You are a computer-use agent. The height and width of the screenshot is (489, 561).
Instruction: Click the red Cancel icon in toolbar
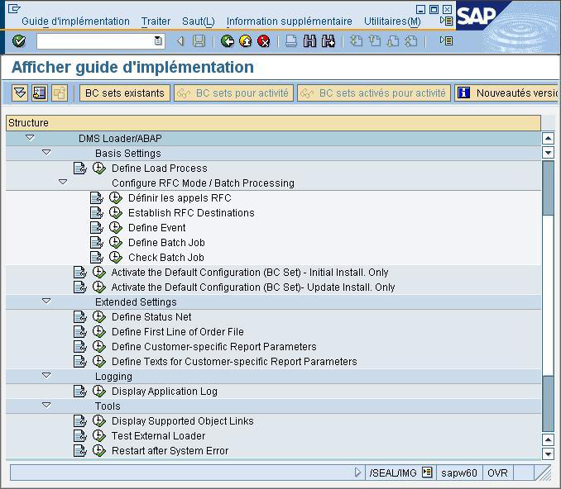(x=264, y=41)
